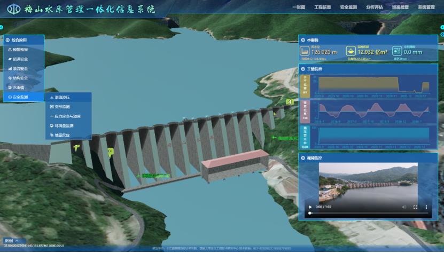444x253 pixels.
Task: Select 渗流安全 in the left menu
Action: click(24, 69)
